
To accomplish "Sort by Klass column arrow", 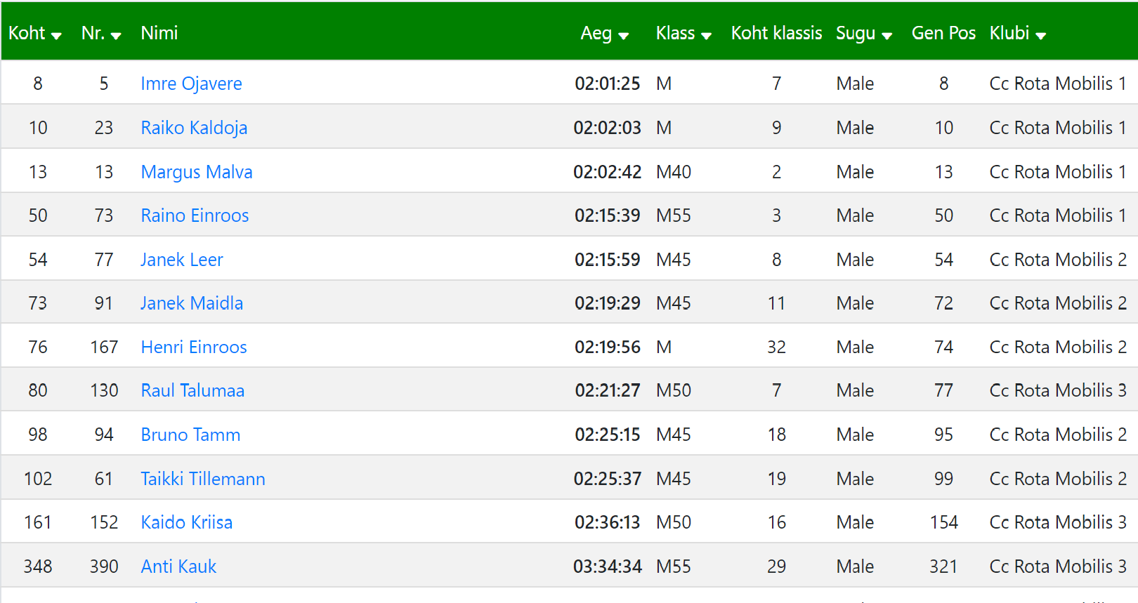I will [x=706, y=36].
